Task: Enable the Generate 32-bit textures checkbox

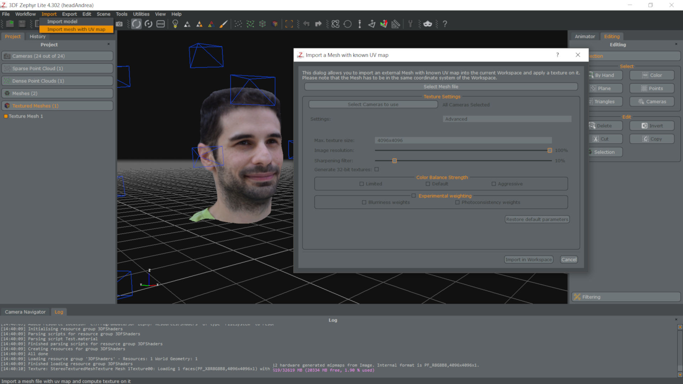Action: pos(377,170)
